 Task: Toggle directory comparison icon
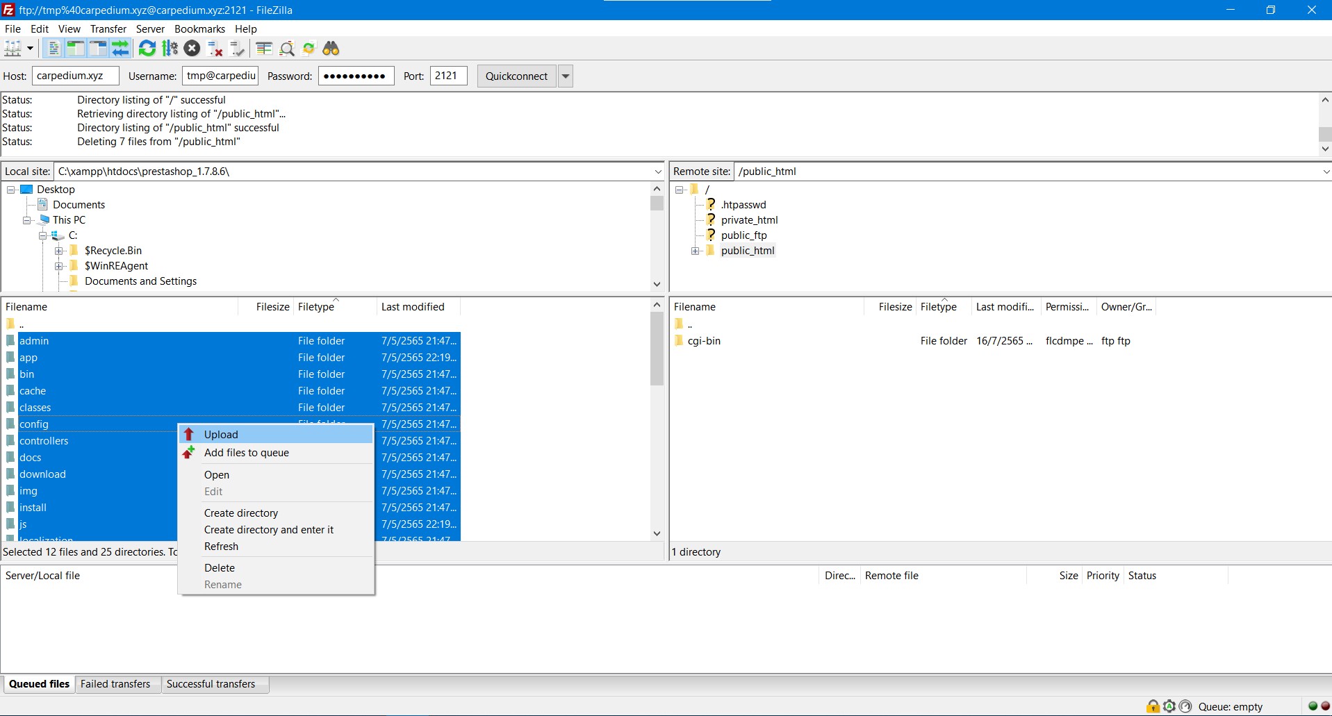[287, 49]
